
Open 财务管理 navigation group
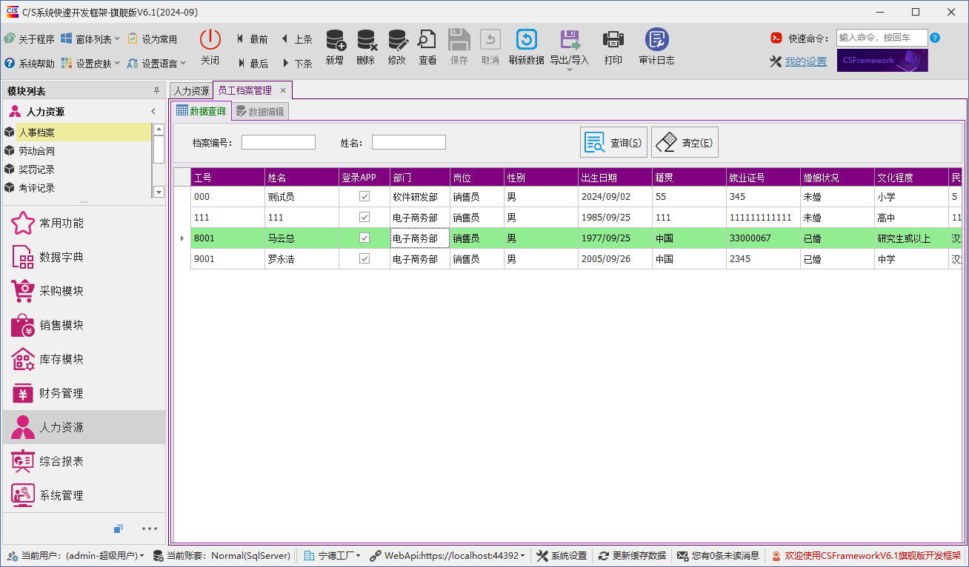click(84, 394)
